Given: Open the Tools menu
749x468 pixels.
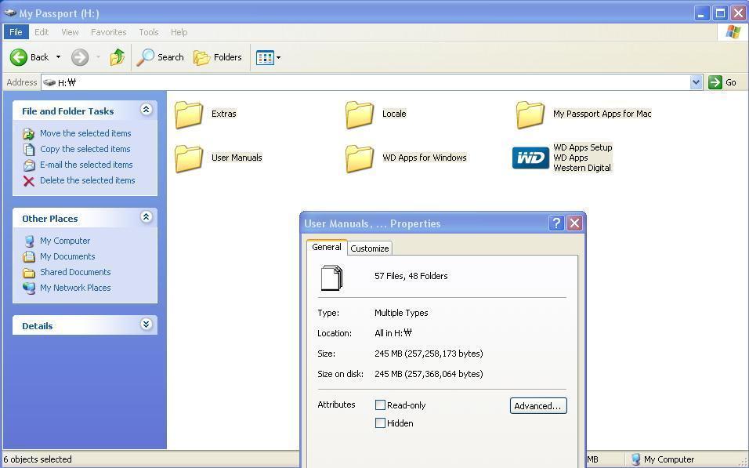Looking at the screenshot, I should pos(149,32).
